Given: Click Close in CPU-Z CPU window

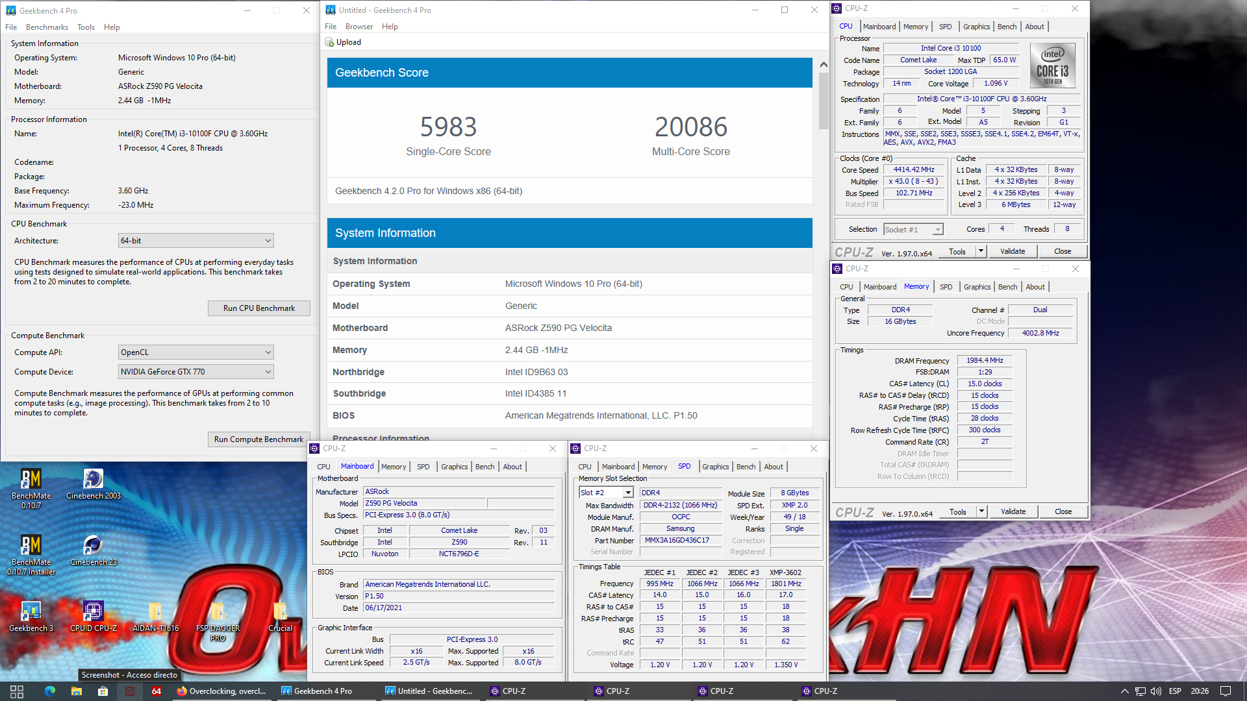Looking at the screenshot, I should 1063,251.
